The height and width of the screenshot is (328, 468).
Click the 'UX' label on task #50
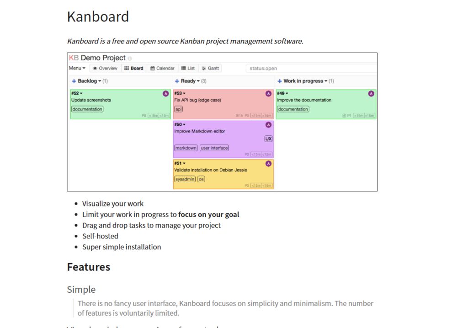pos(268,139)
